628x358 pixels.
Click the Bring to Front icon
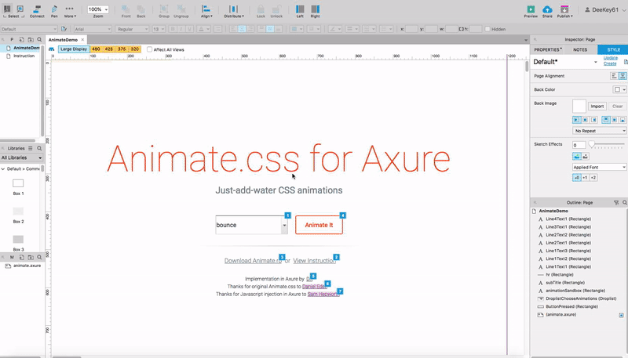[126, 11]
